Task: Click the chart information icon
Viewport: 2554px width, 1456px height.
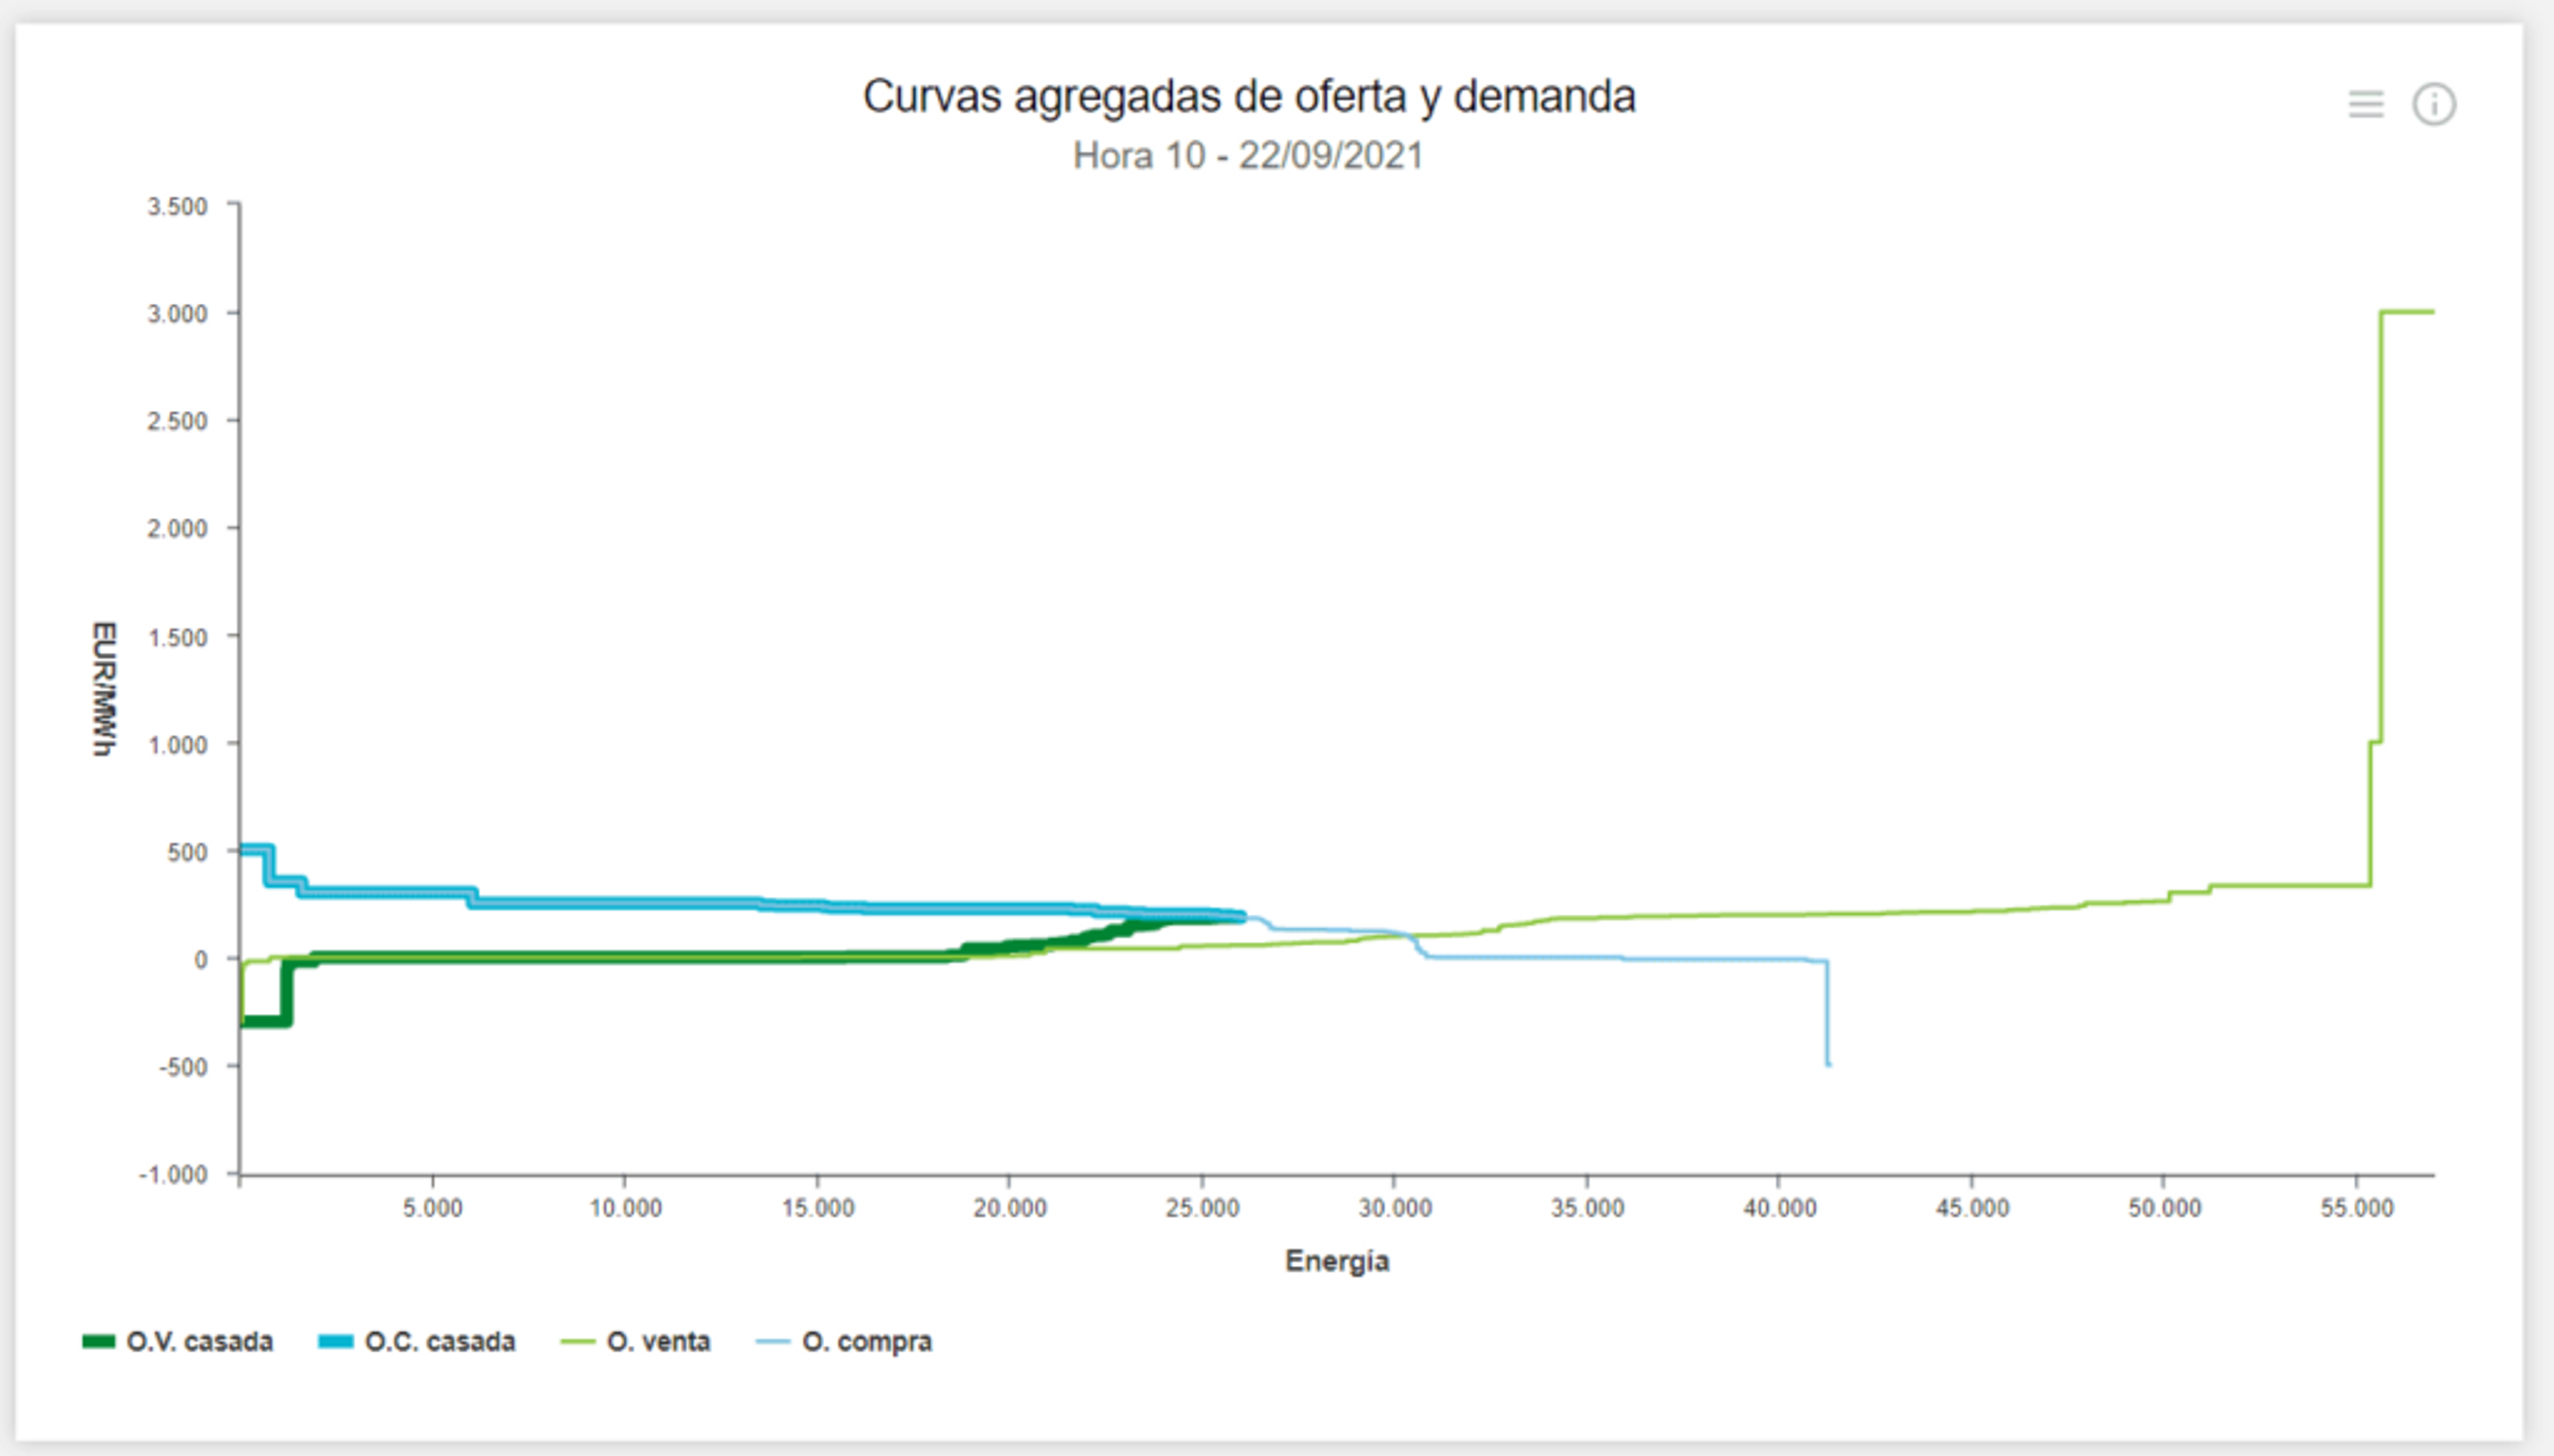Action: click(x=2433, y=104)
